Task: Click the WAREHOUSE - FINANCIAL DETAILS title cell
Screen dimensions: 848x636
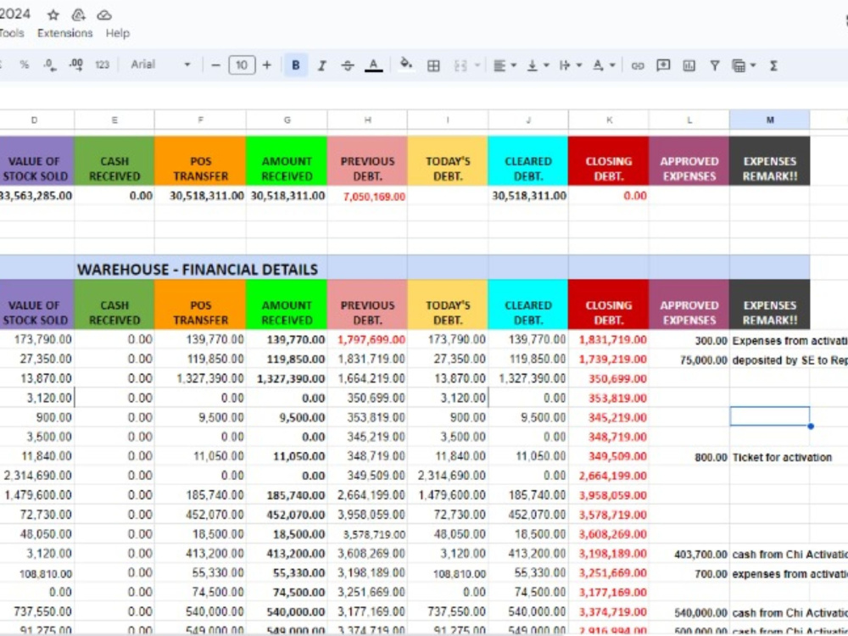Action: [197, 269]
